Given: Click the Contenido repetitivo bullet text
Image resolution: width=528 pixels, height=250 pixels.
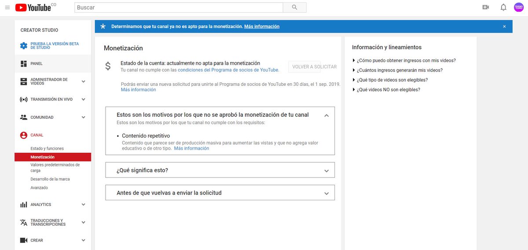Looking at the screenshot, I should point(146,136).
